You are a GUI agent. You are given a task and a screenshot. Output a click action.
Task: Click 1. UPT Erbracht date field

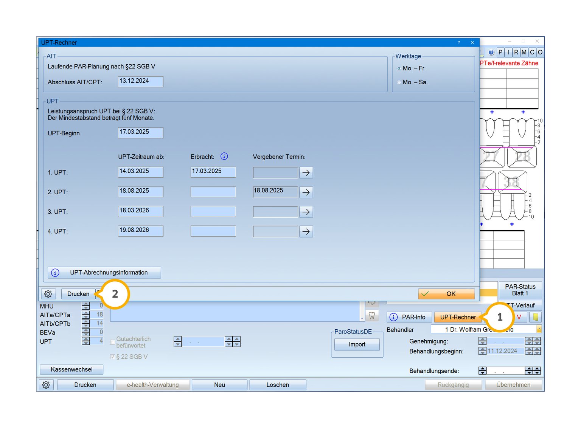point(213,172)
